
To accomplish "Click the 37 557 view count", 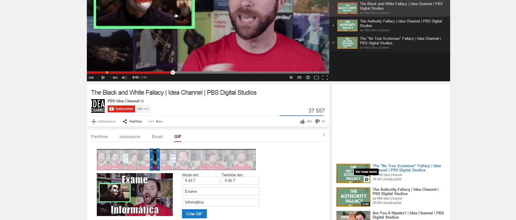I will point(316,111).
